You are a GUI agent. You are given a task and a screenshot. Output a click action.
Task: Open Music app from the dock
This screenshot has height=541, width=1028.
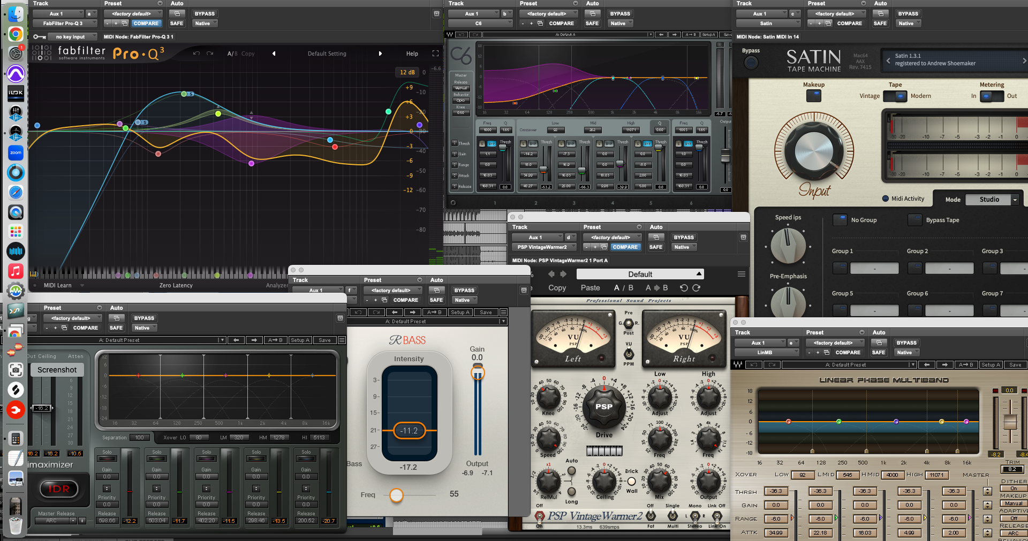click(16, 271)
